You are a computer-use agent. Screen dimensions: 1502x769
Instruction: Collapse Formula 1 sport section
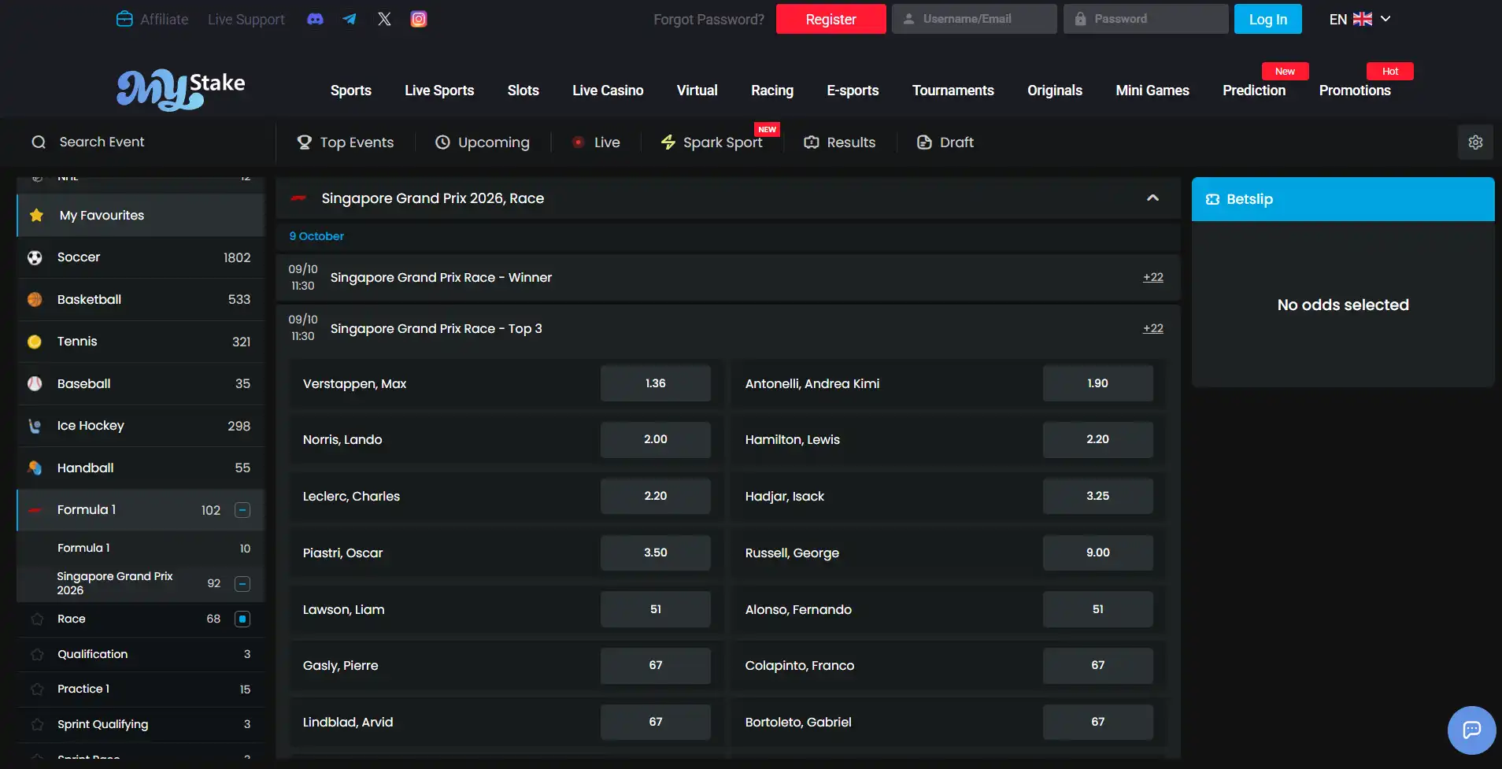(242, 510)
